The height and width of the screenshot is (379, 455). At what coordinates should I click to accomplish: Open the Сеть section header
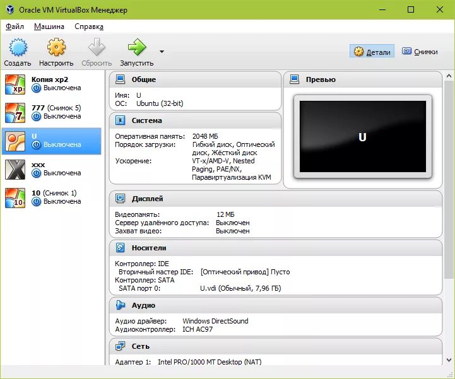(276, 346)
